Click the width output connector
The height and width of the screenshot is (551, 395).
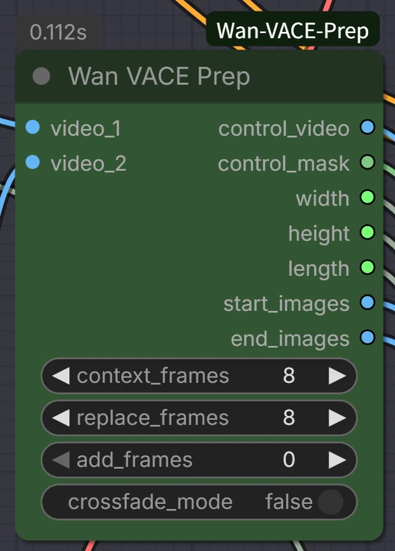(x=367, y=197)
